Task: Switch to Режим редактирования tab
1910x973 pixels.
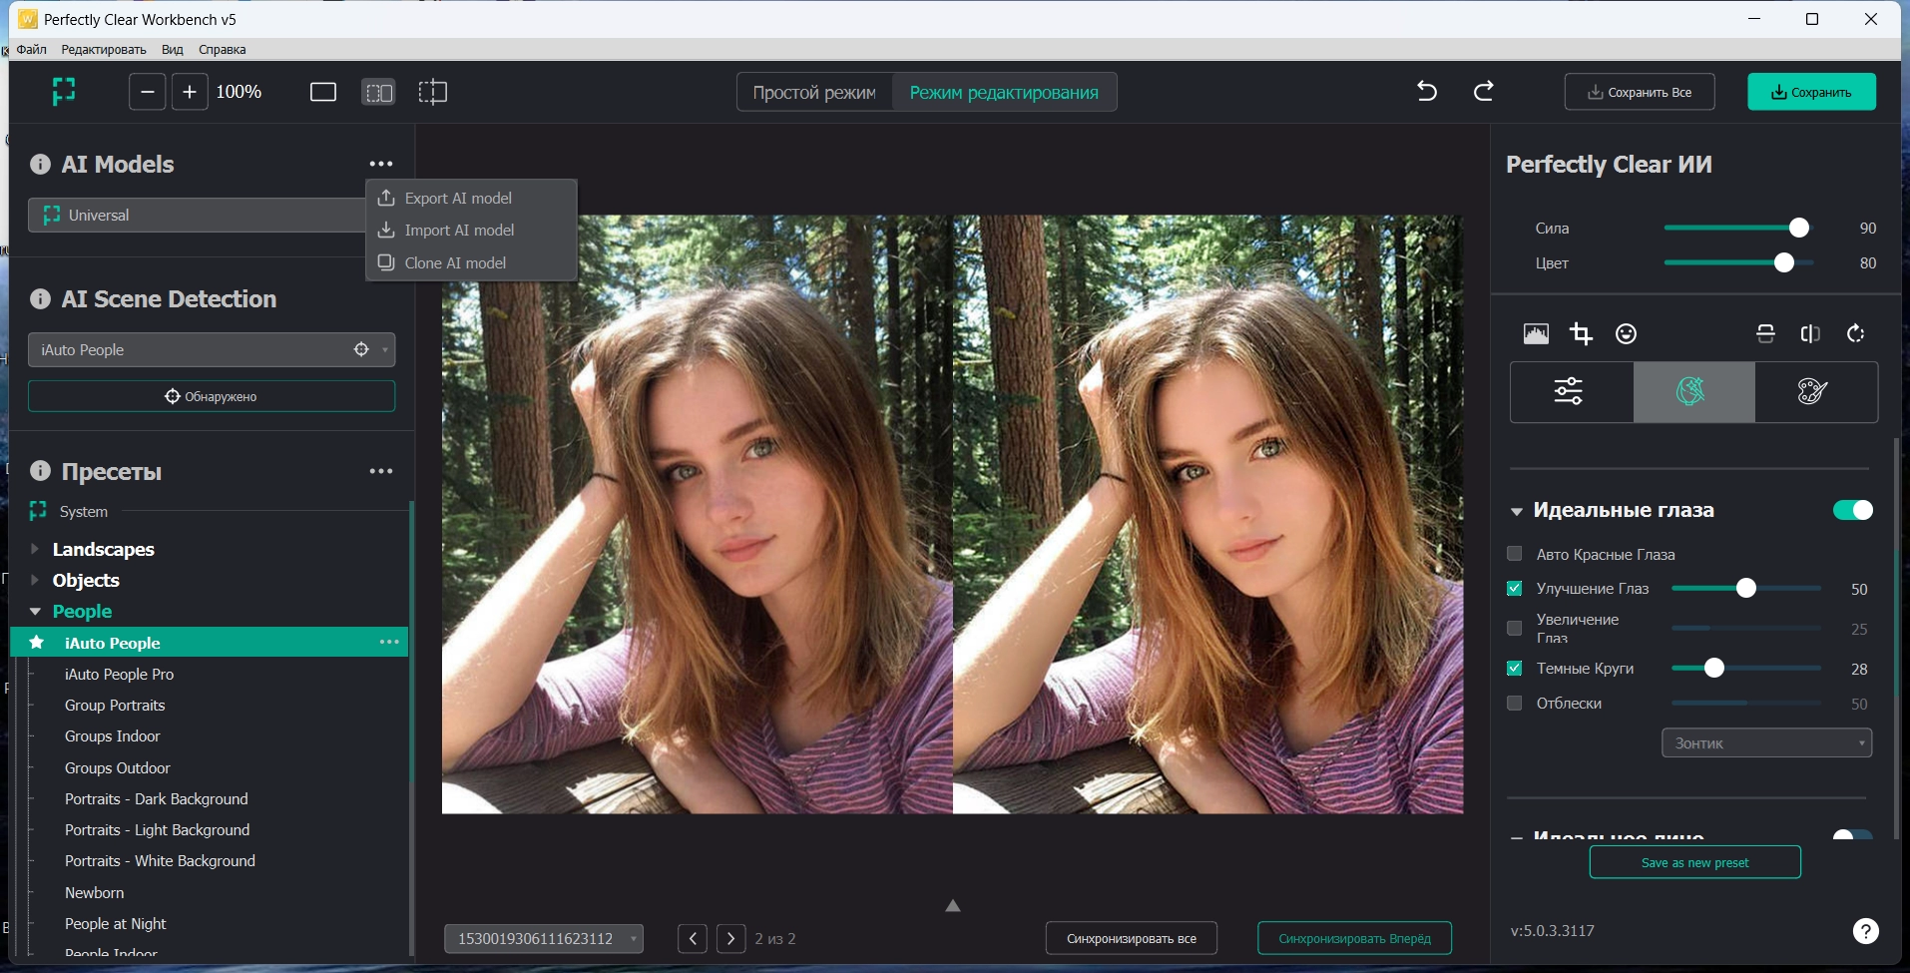Action: coord(1004,93)
